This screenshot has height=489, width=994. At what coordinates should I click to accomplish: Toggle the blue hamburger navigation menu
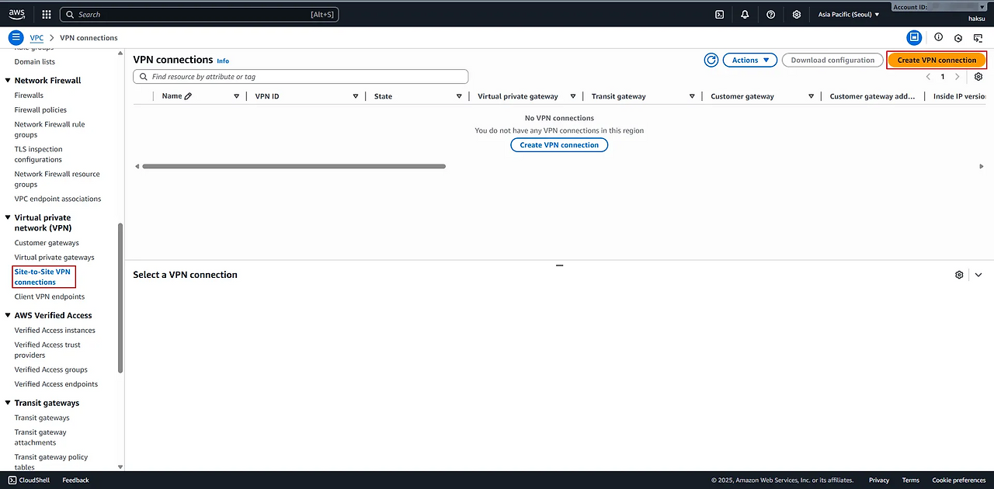pyautogui.click(x=16, y=37)
